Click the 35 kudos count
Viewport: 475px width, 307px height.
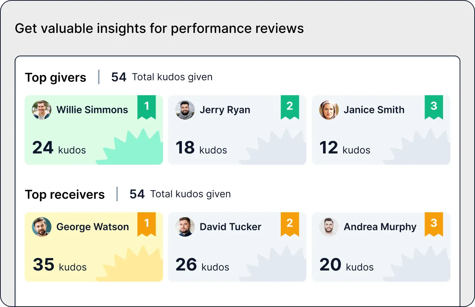[x=60, y=265]
